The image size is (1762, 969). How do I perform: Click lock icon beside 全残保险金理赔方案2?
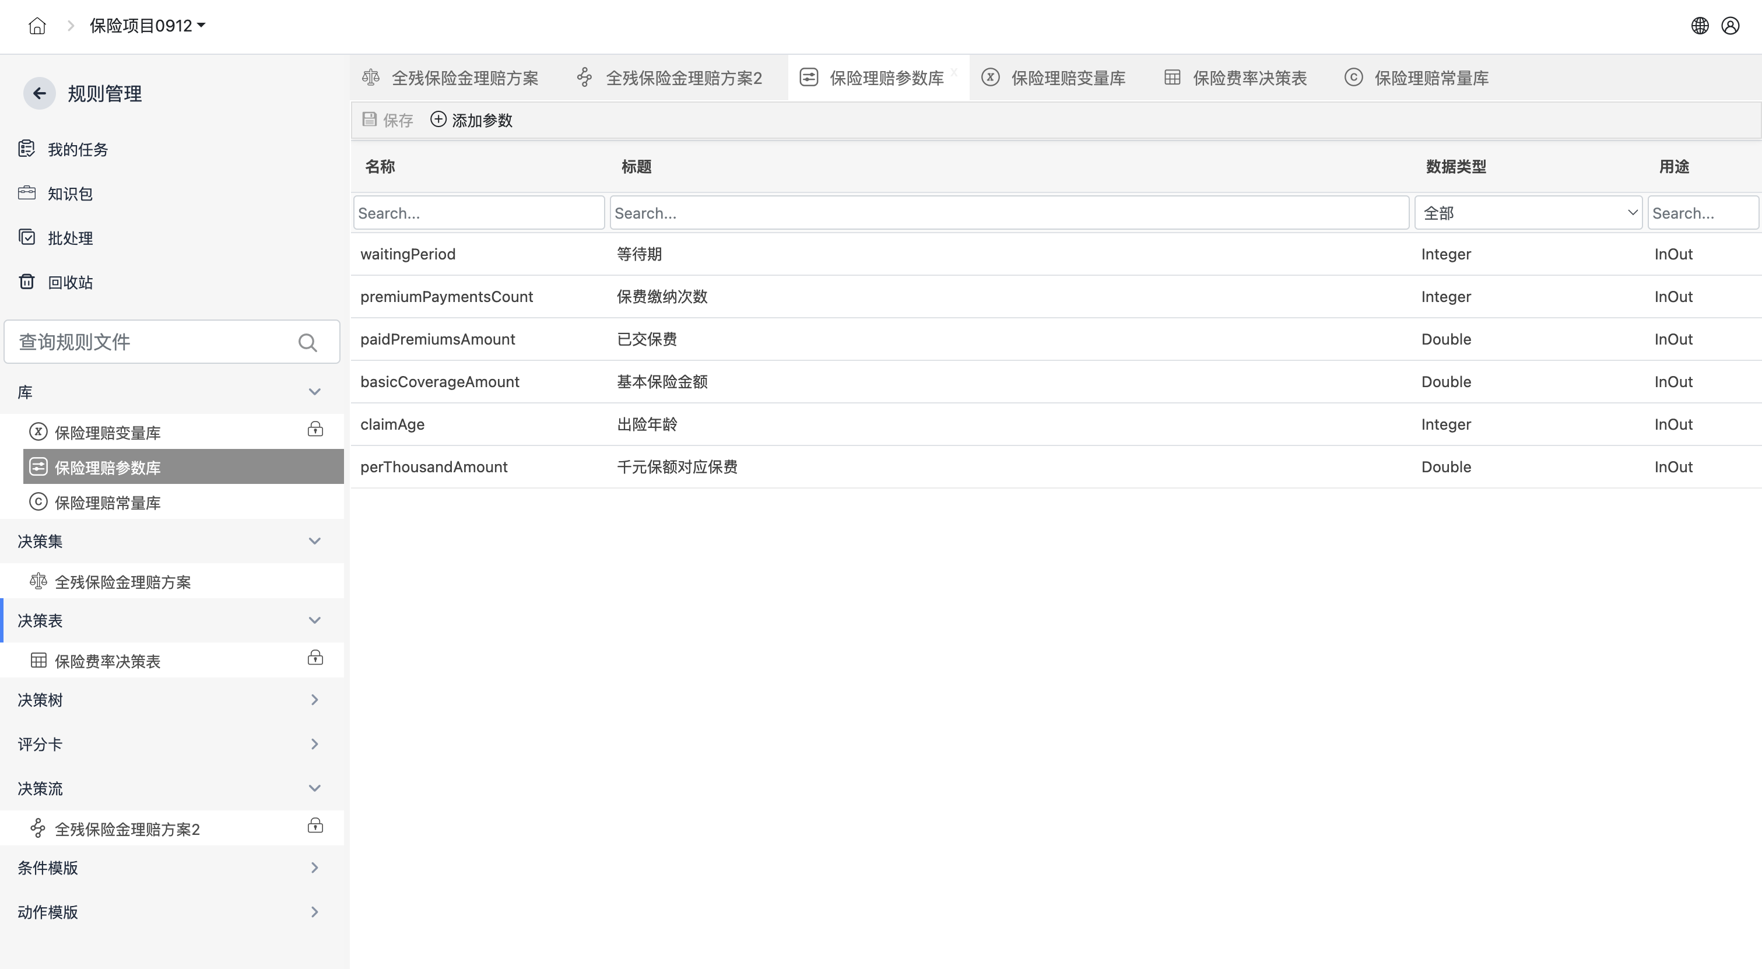tap(315, 826)
